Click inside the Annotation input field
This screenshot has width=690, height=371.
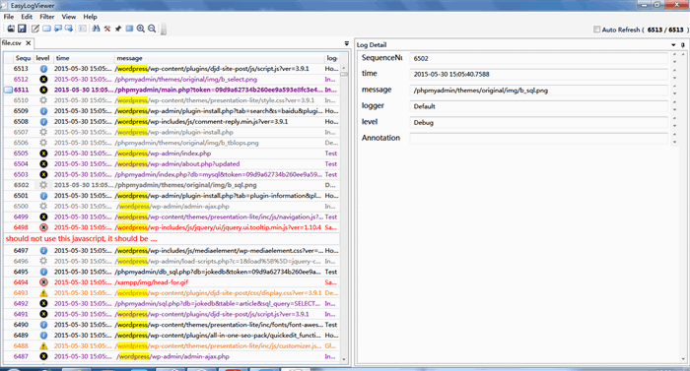[x=538, y=138]
